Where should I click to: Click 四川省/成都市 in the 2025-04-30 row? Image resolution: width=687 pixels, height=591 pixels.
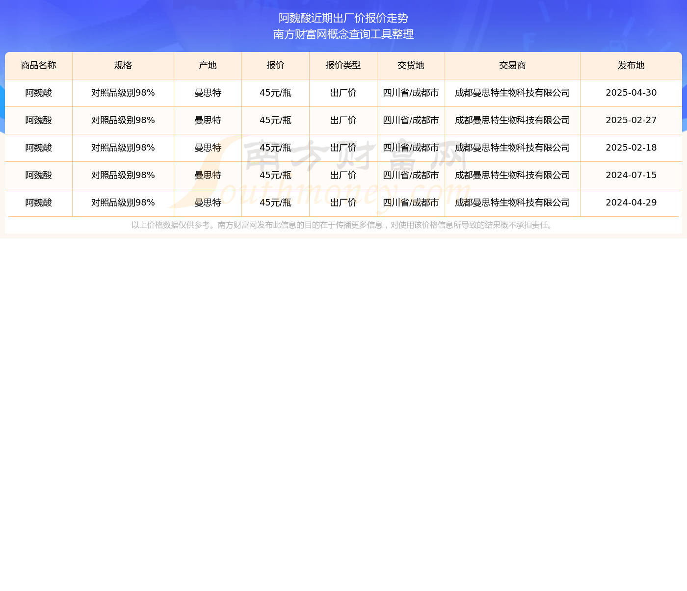pos(411,93)
